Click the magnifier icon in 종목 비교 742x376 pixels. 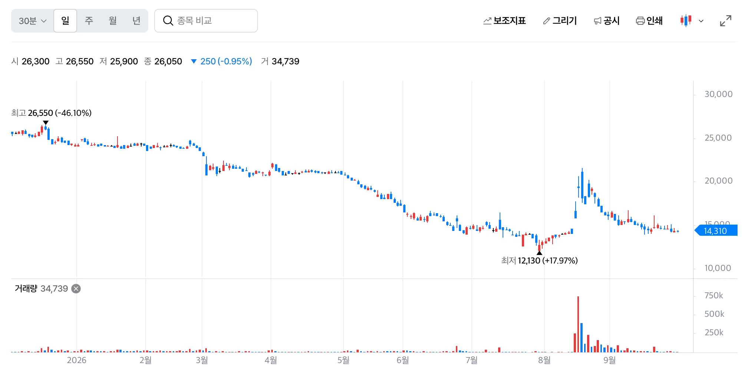pyautogui.click(x=168, y=21)
